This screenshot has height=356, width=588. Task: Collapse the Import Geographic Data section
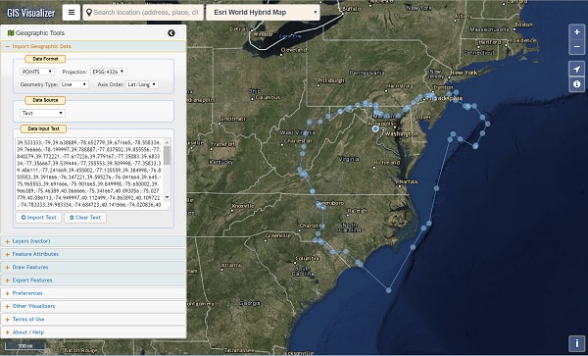point(93,46)
